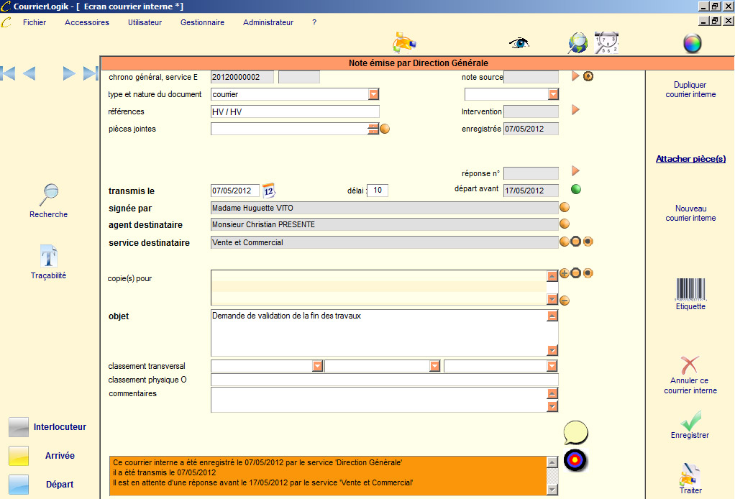Open the calendar icon next to transmis le
The width and height of the screenshot is (735, 499).
point(268,191)
